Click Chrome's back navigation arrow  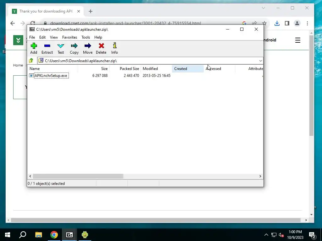pyautogui.click(x=13, y=23)
